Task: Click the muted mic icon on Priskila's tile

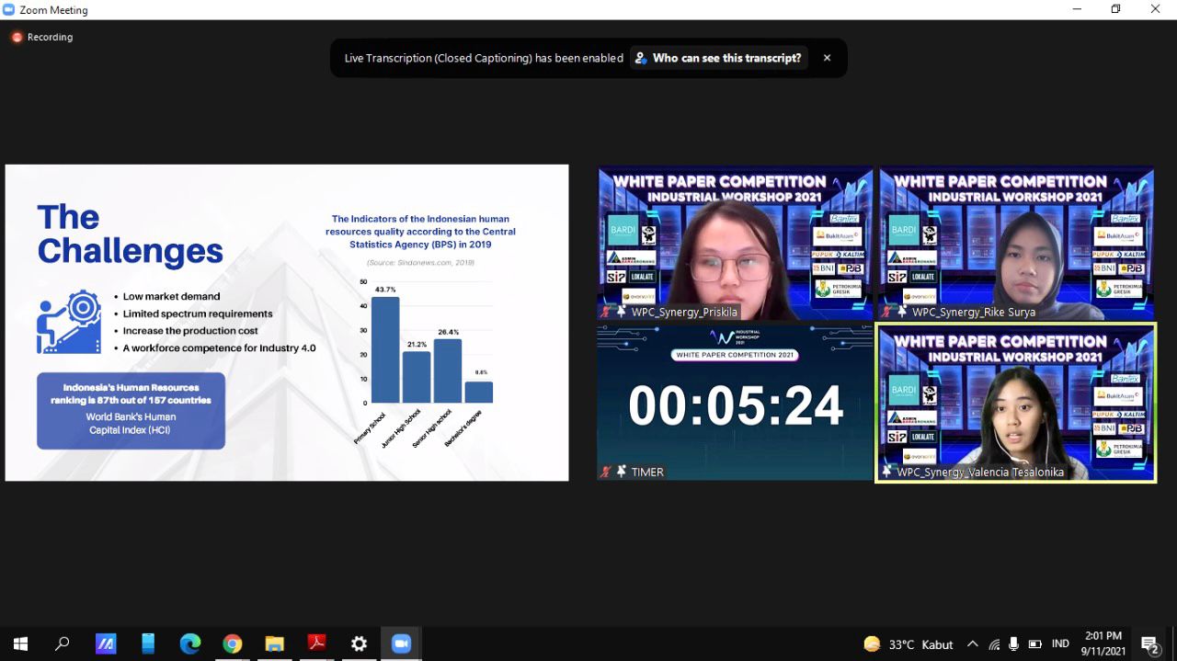Action: click(605, 312)
